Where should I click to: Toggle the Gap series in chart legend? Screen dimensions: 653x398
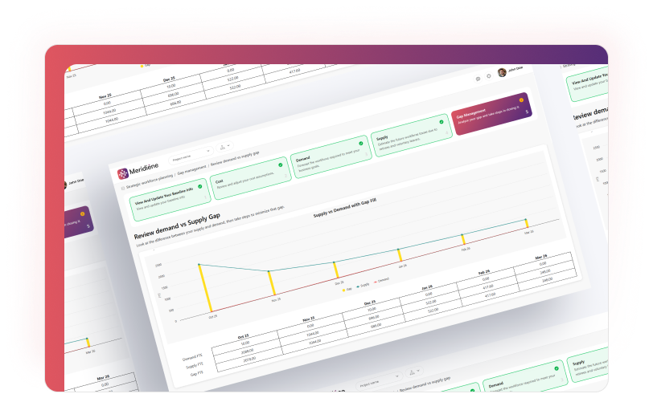(x=347, y=290)
